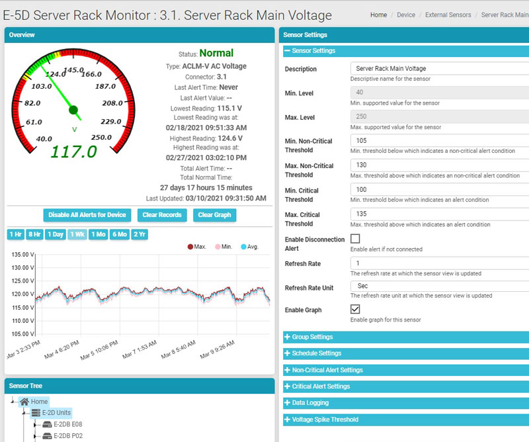The image size is (529, 442).
Task: Click the disabled Min. Level field
Action: [x=440, y=92]
